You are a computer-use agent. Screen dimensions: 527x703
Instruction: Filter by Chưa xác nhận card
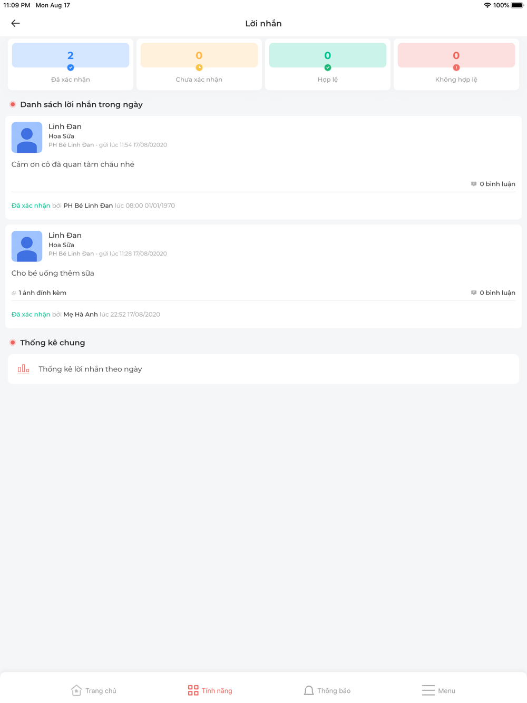point(199,64)
